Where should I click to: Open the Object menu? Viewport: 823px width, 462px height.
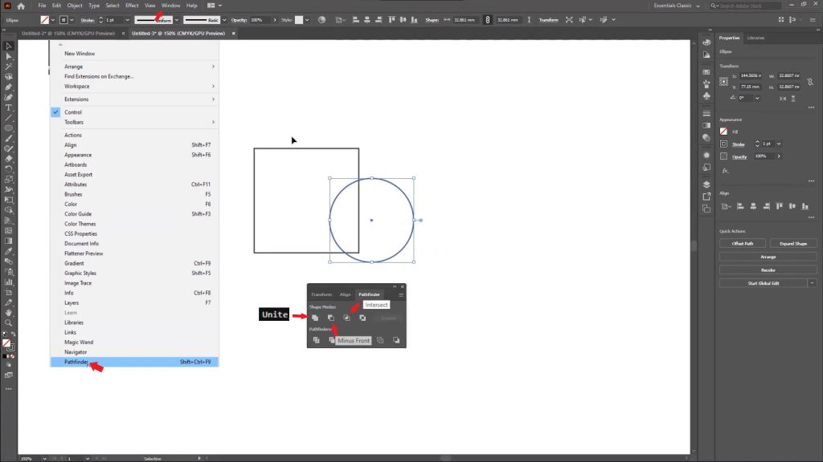click(x=75, y=6)
